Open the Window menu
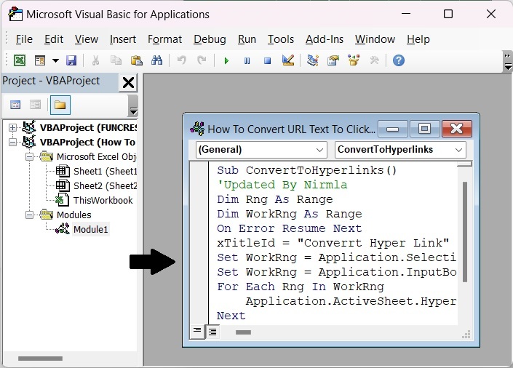The width and height of the screenshot is (513, 368). tap(375, 39)
